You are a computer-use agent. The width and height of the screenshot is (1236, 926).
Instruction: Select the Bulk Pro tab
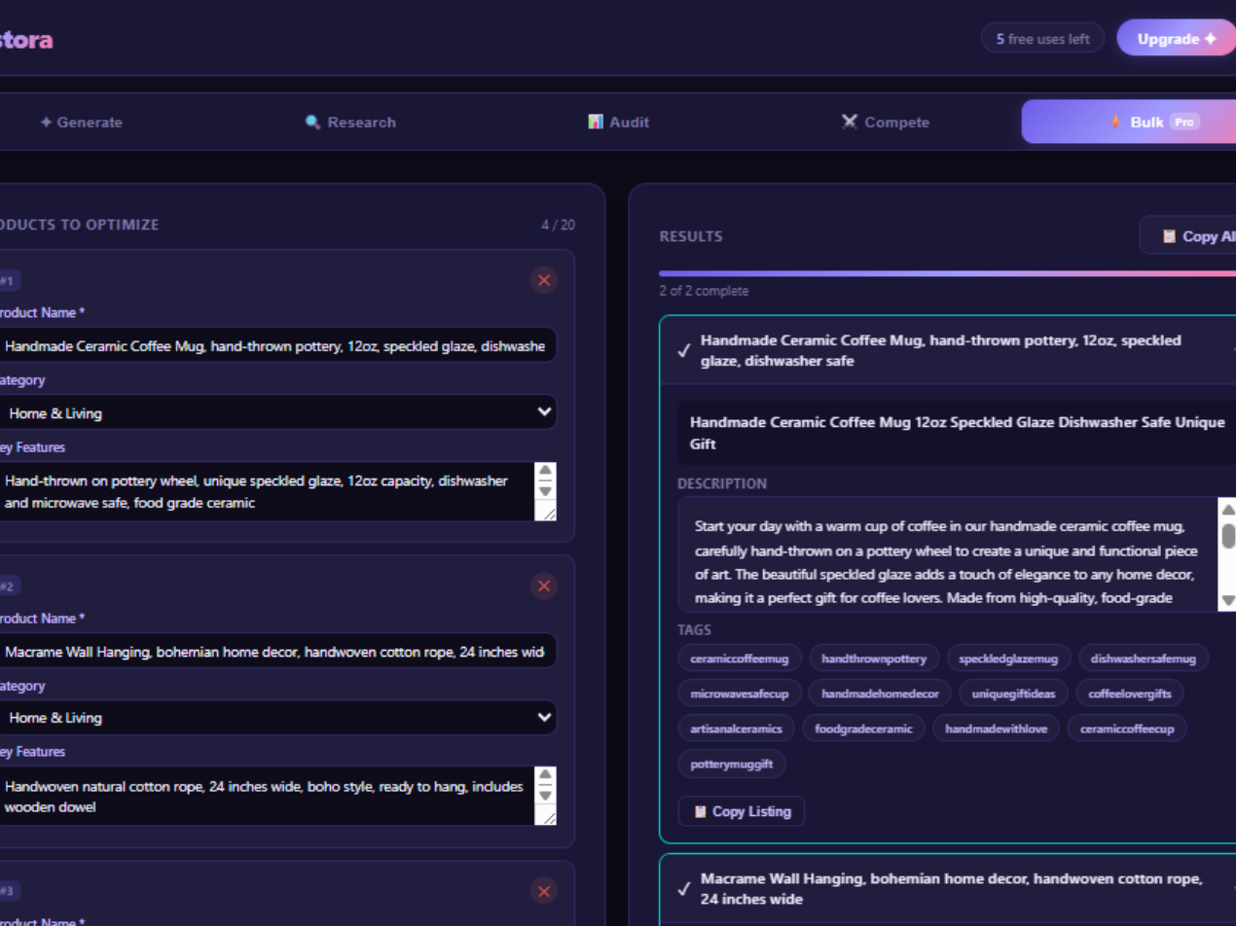[1129, 122]
